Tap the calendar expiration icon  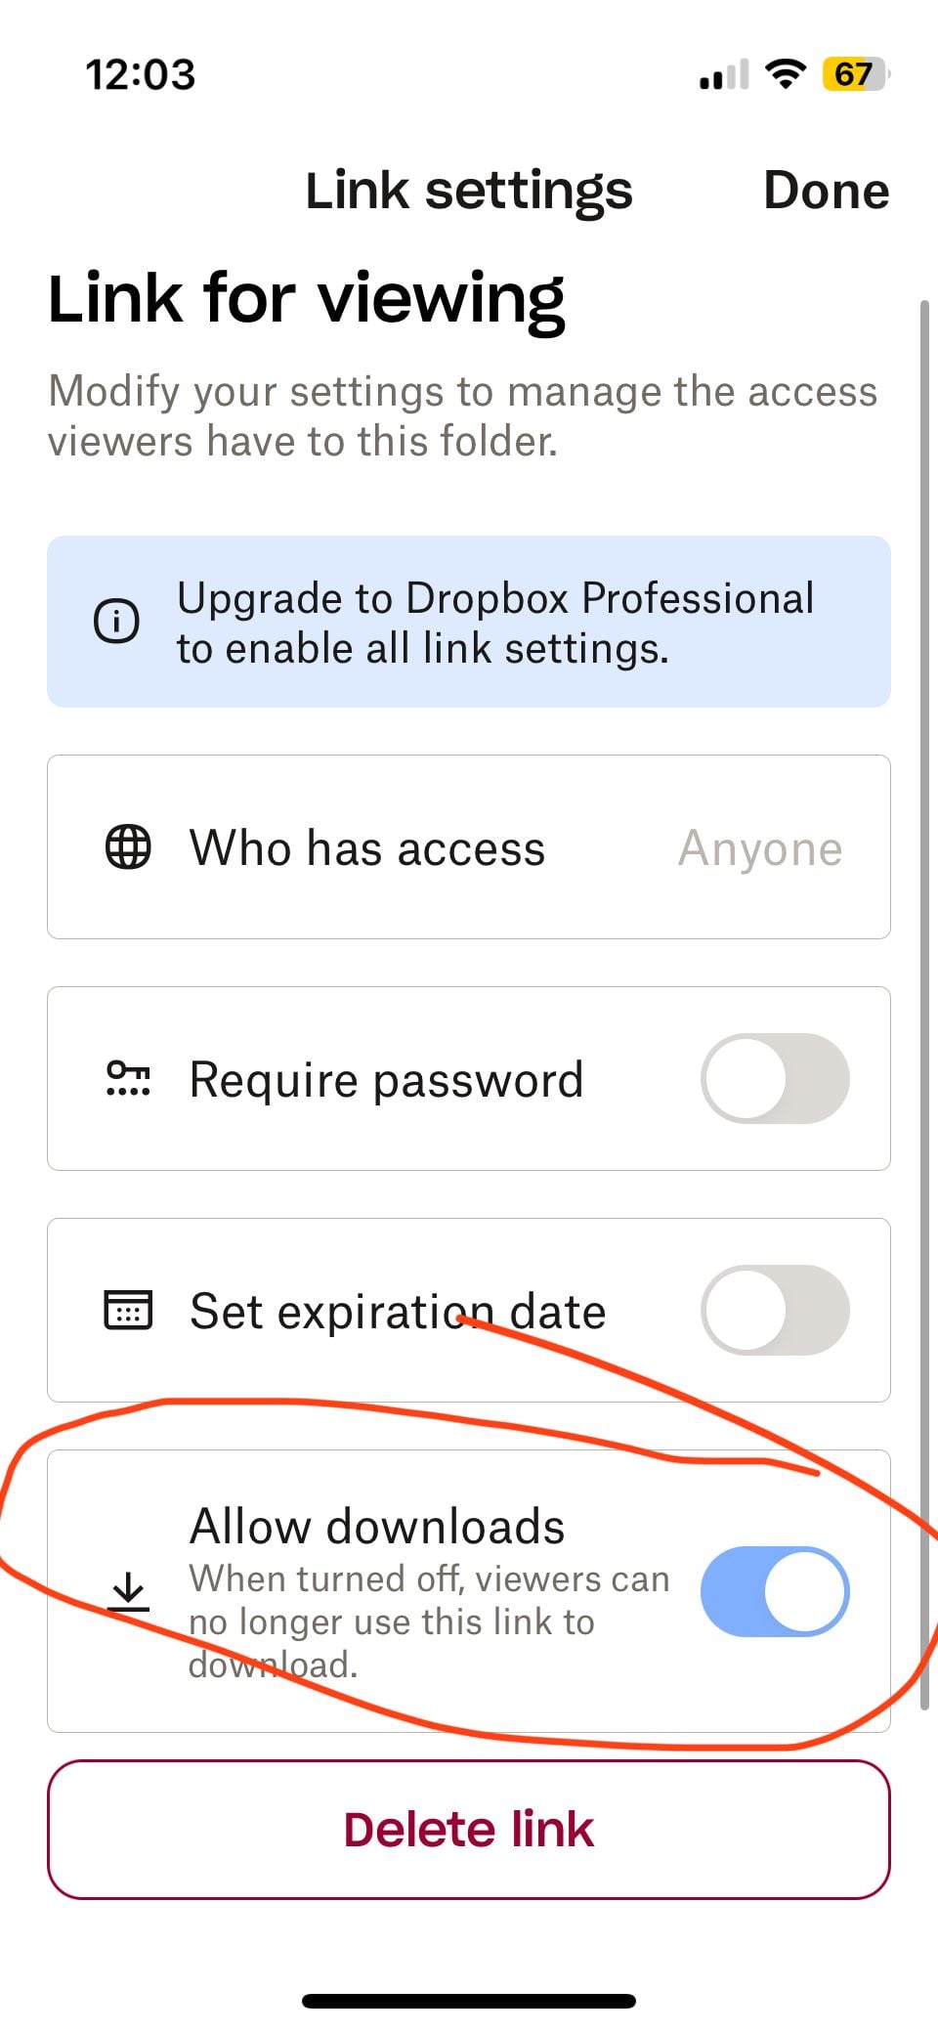click(x=128, y=1311)
